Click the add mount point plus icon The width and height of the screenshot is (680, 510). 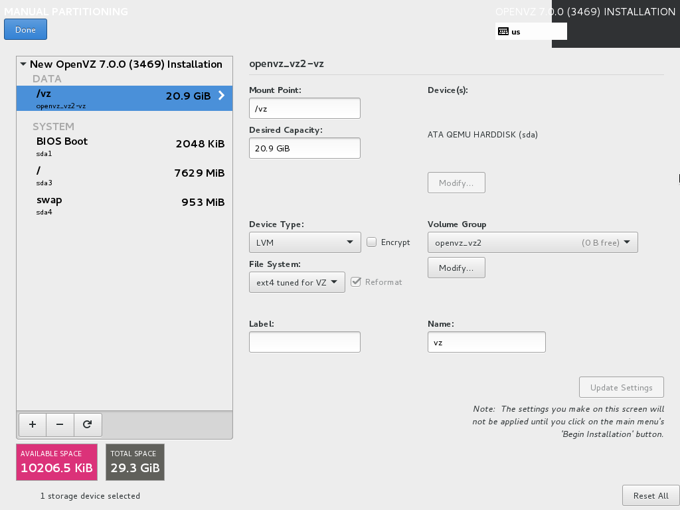coord(33,424)
